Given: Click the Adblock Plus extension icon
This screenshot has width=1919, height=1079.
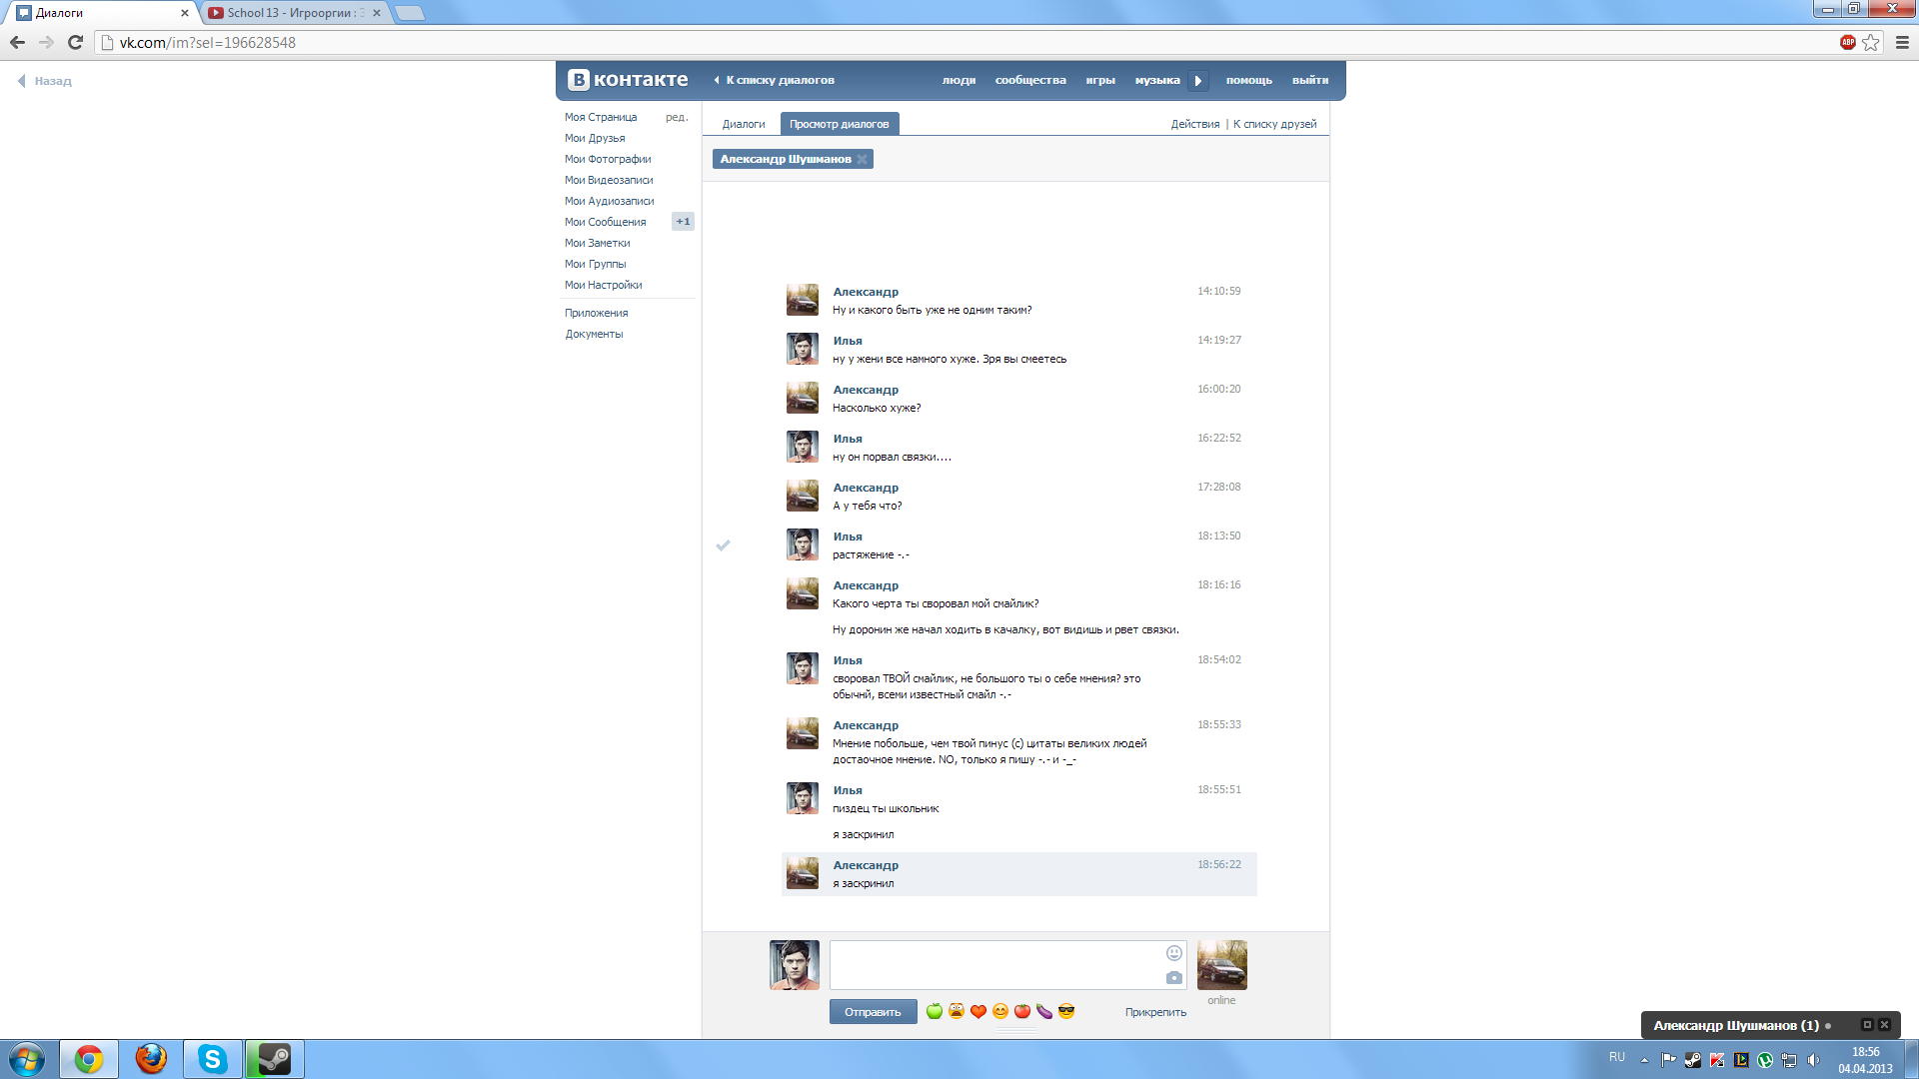Looking at the screenshot, I should point(1848,42).
